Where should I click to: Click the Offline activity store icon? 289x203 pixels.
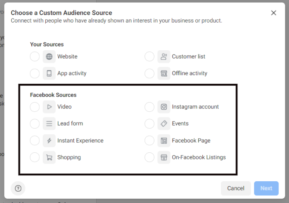[x=164, y=73]
